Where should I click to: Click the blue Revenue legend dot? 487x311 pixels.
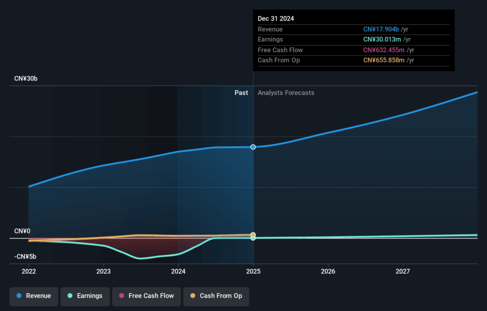coord(19,296)
